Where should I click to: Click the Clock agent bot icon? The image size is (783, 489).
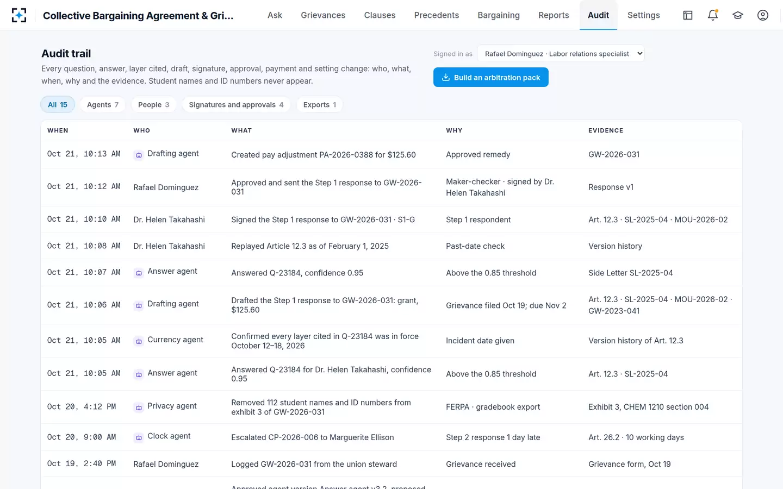[x=139, y=437]
